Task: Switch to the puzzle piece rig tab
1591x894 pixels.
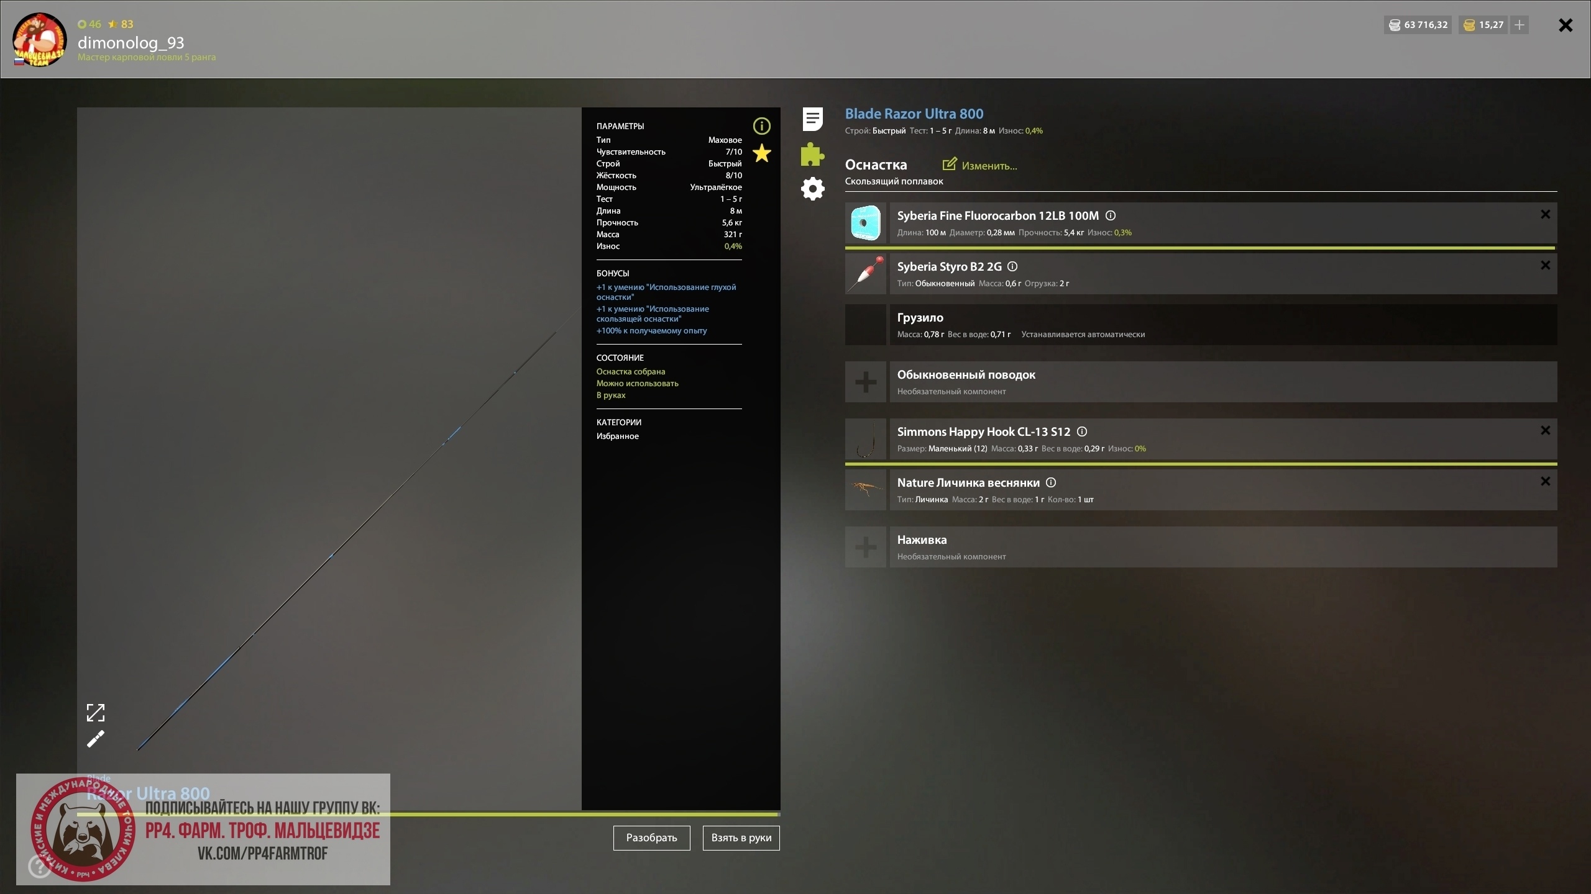Action: pos(812,154)
